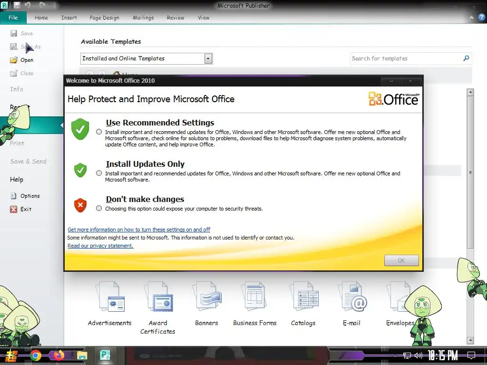Open the Page Design tab

(104, 18)
